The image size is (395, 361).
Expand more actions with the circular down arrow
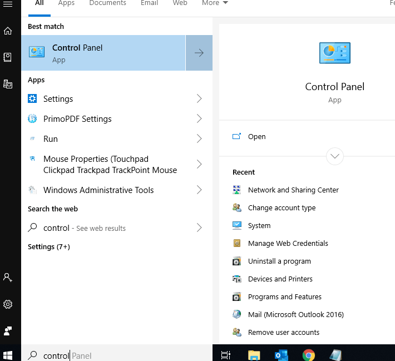pyautogui.click(x=335, y=156)
